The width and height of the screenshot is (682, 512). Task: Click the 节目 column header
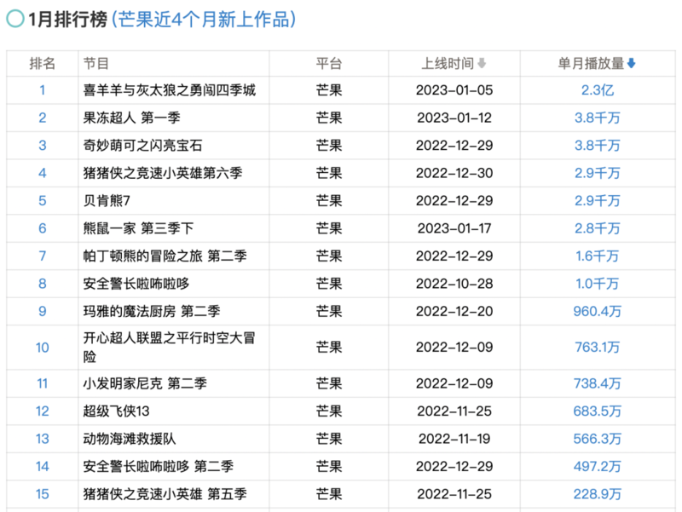pos(95,63)
